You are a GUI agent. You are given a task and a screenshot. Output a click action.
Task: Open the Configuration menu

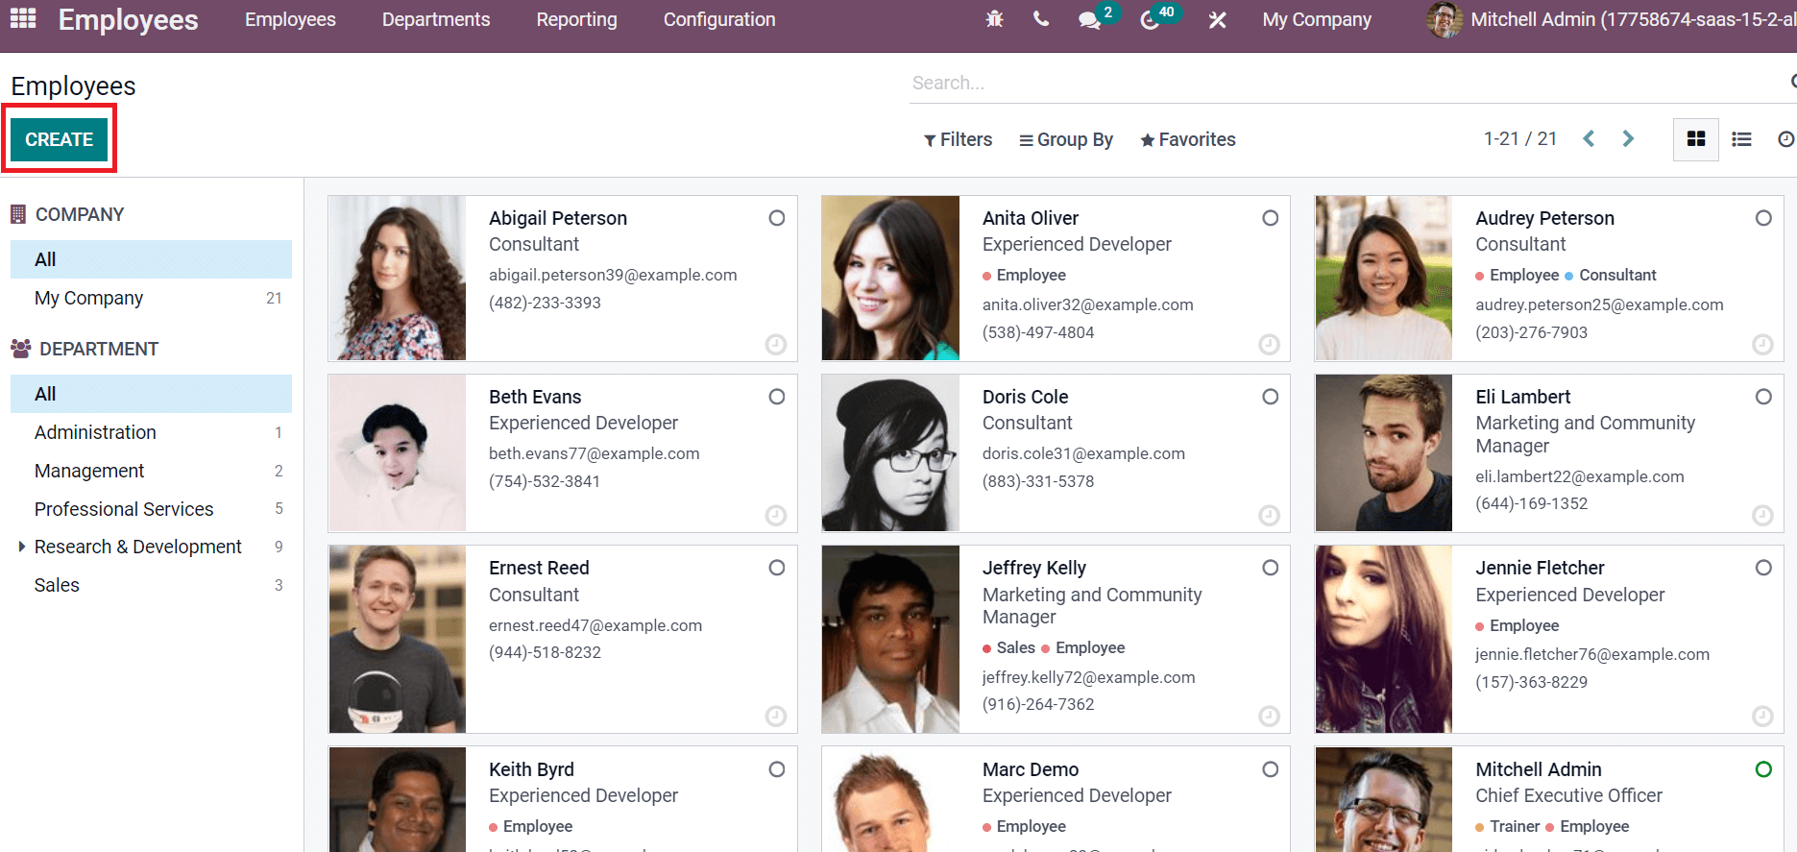point(719,19)
